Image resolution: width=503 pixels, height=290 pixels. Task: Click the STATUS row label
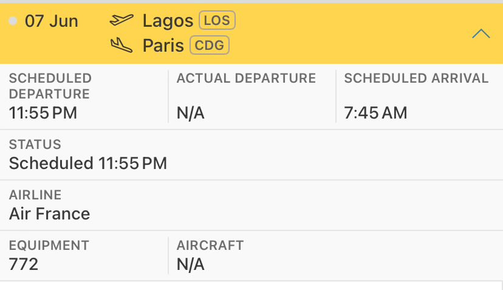pyautogui.click(x=35, y=145)
